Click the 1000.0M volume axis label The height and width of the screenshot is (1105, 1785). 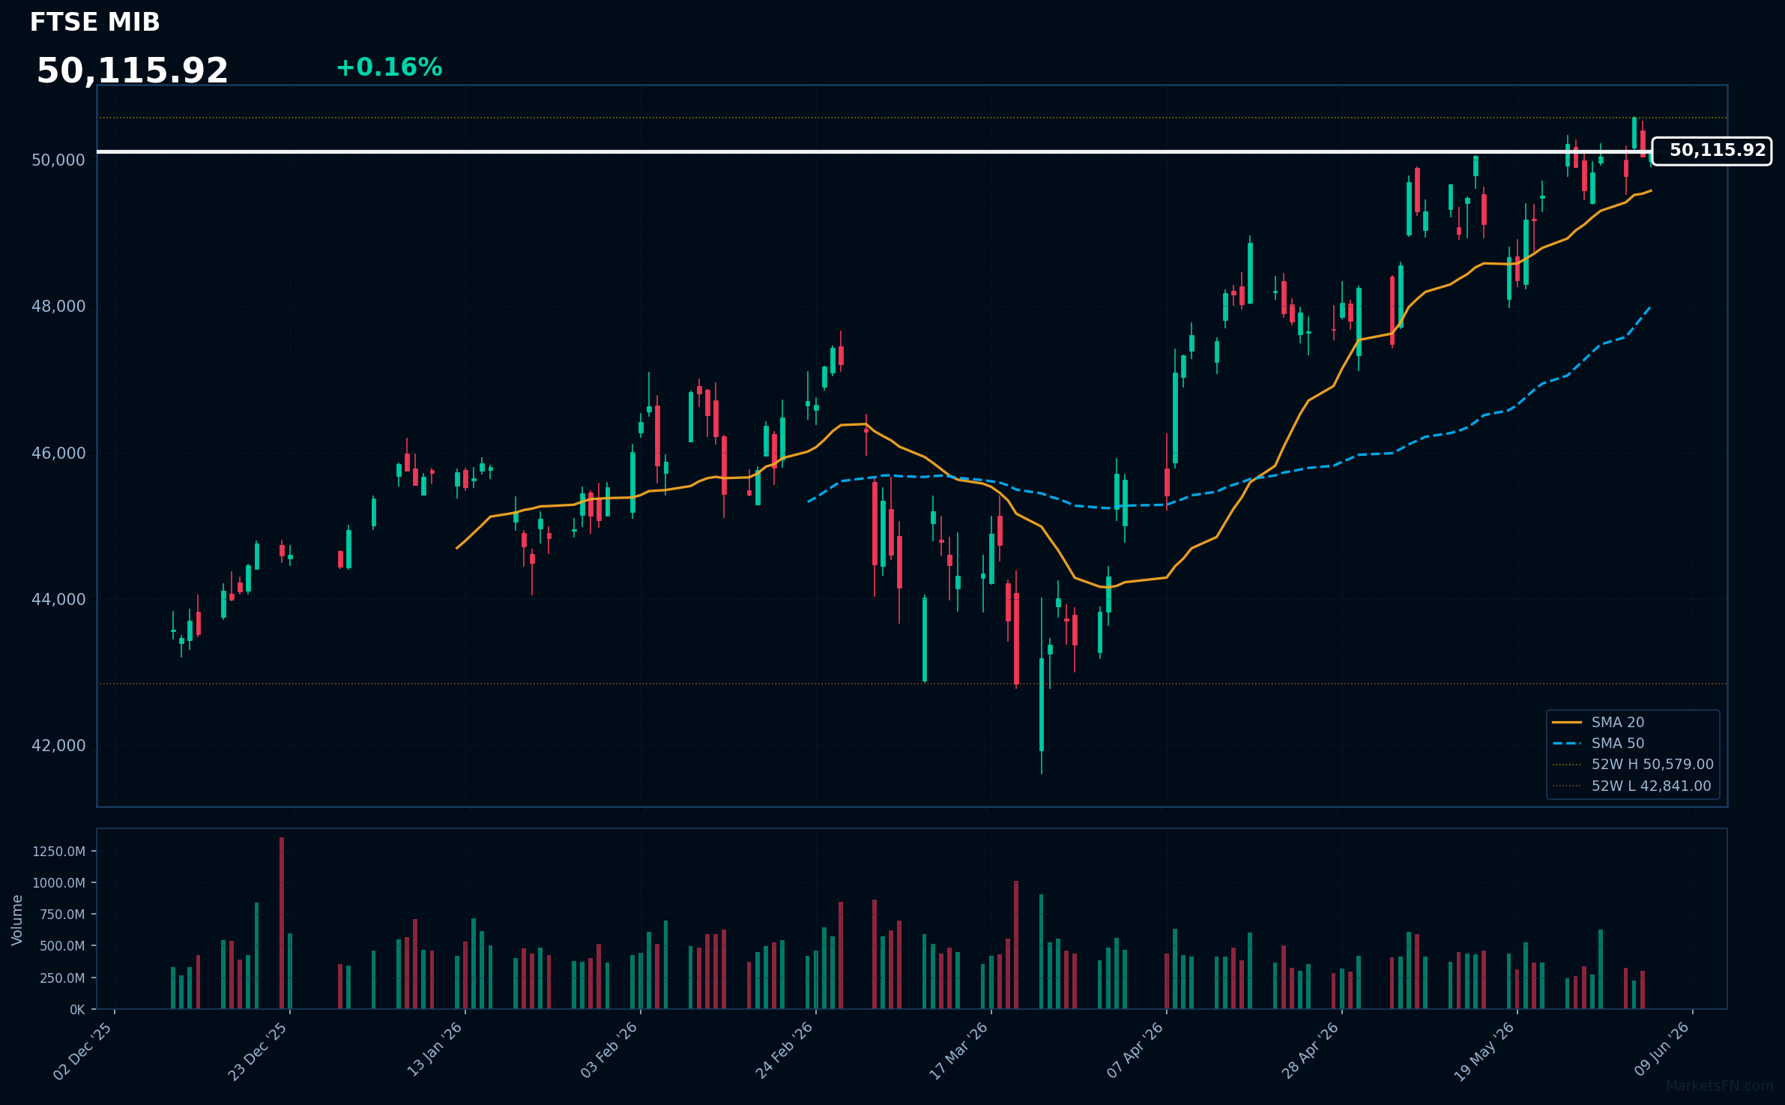click(x=58, y=883)
